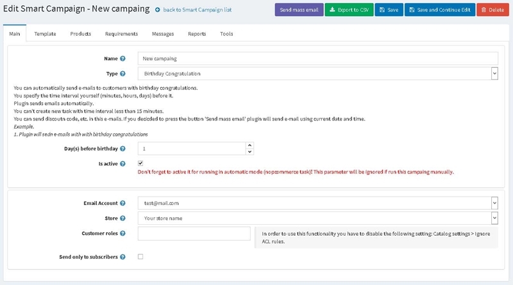Increase days before birthday value
The height and width of the screenshot is (285, 513).
tap(249, 145)
